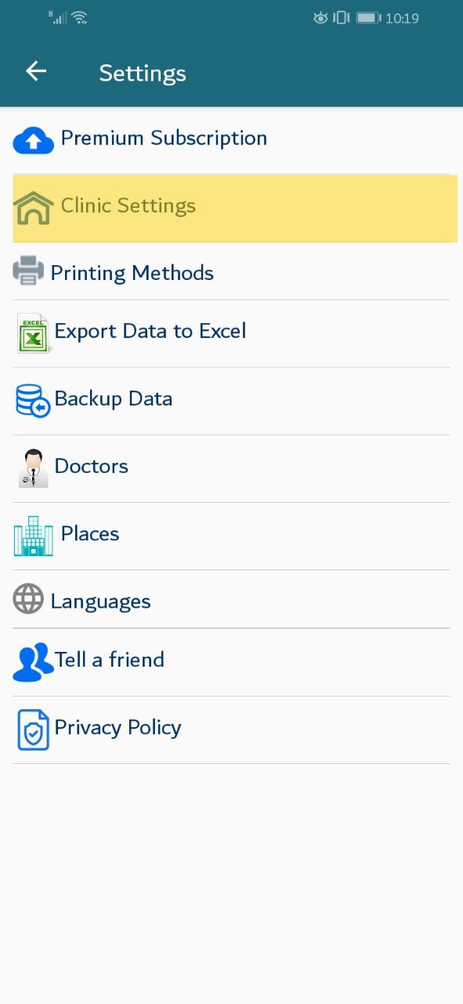Viewport: 463px width, 1004px height.
Task: Open Privacy Policy link
Action: point(231,729)
